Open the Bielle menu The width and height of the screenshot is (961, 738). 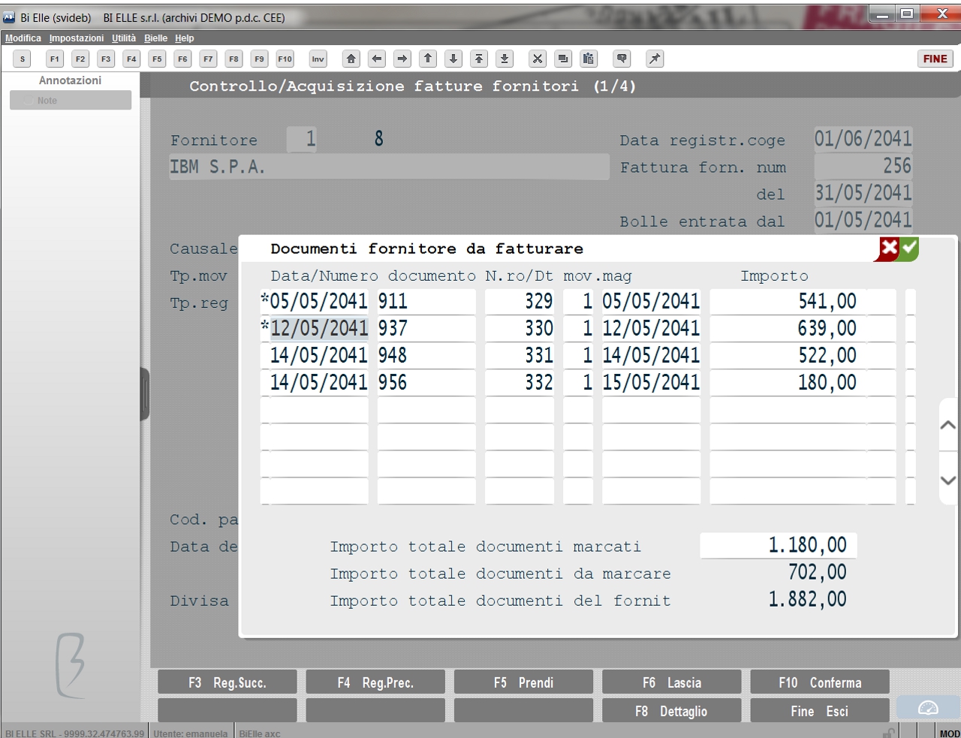click(156, 38)
